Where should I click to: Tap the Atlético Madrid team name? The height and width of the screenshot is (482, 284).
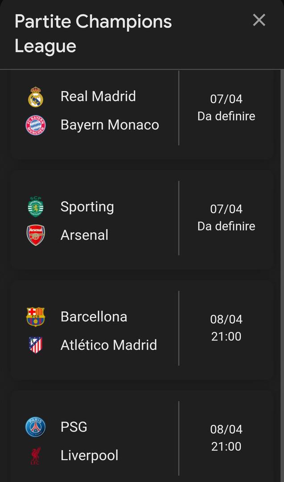click(x=109, y=345)
